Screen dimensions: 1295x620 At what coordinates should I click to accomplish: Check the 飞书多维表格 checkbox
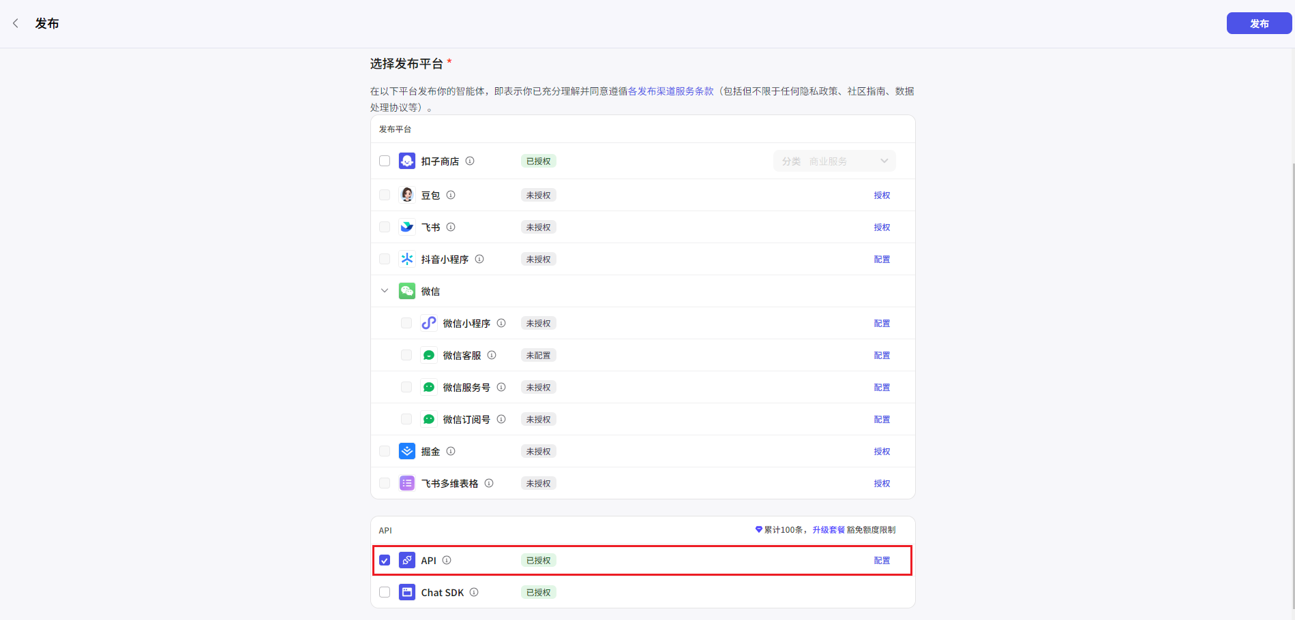click(385, 483)
